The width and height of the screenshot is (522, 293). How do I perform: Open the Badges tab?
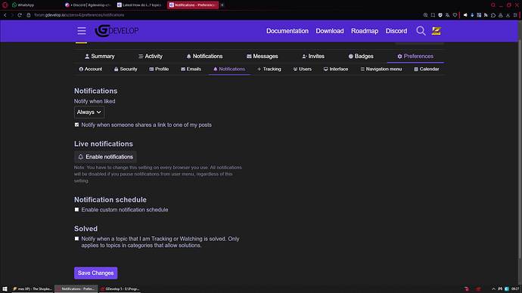pyautogui.click(x=361, y=56)
